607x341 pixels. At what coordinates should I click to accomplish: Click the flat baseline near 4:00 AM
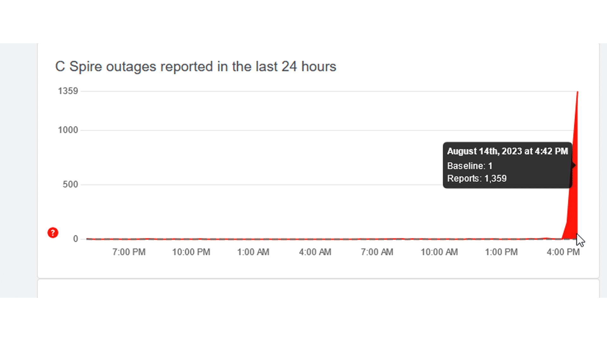pos(315,239)
